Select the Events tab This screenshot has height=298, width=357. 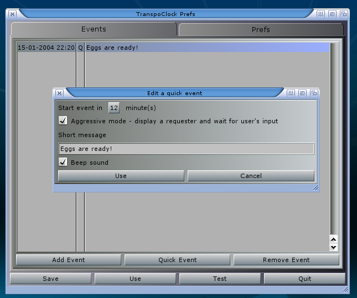point(94,29)
